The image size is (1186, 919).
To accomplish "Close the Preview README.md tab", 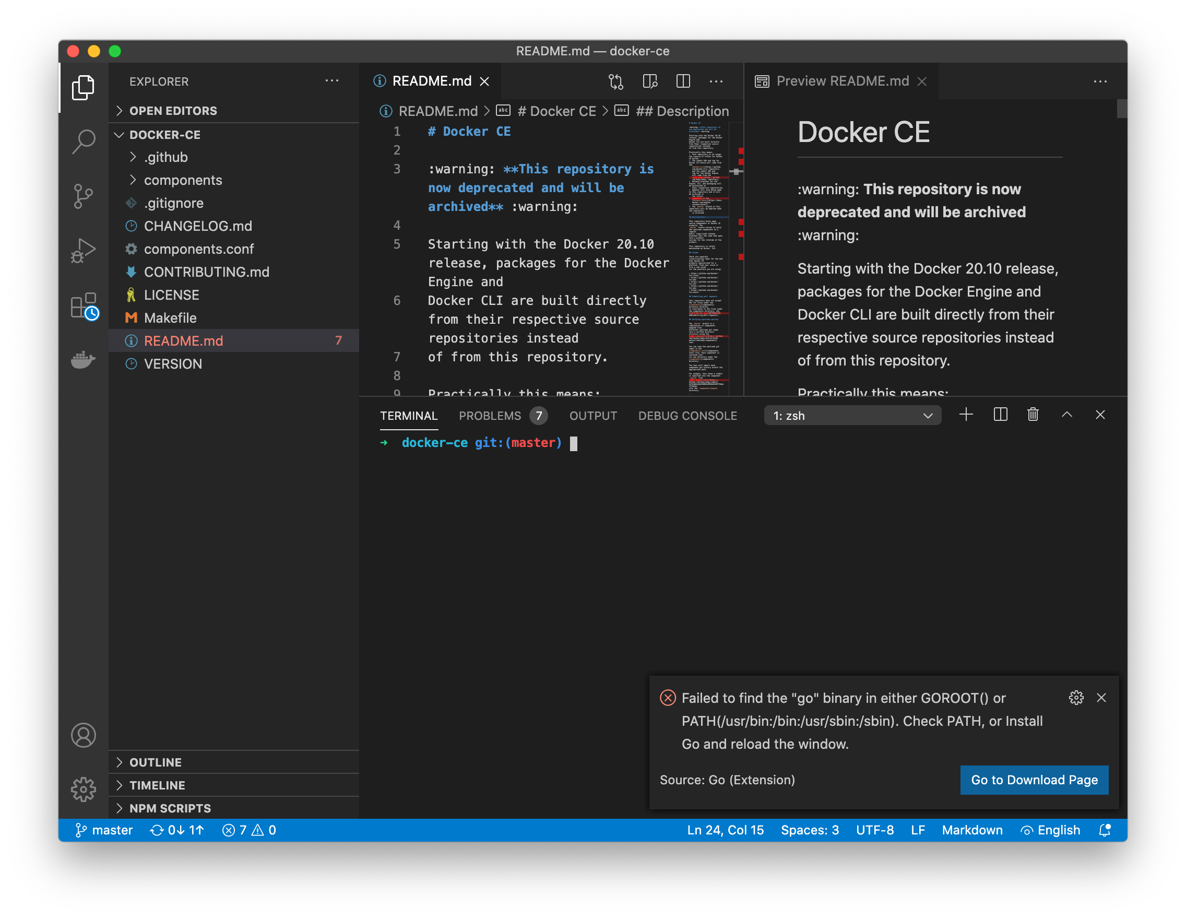I will (921, 81).
